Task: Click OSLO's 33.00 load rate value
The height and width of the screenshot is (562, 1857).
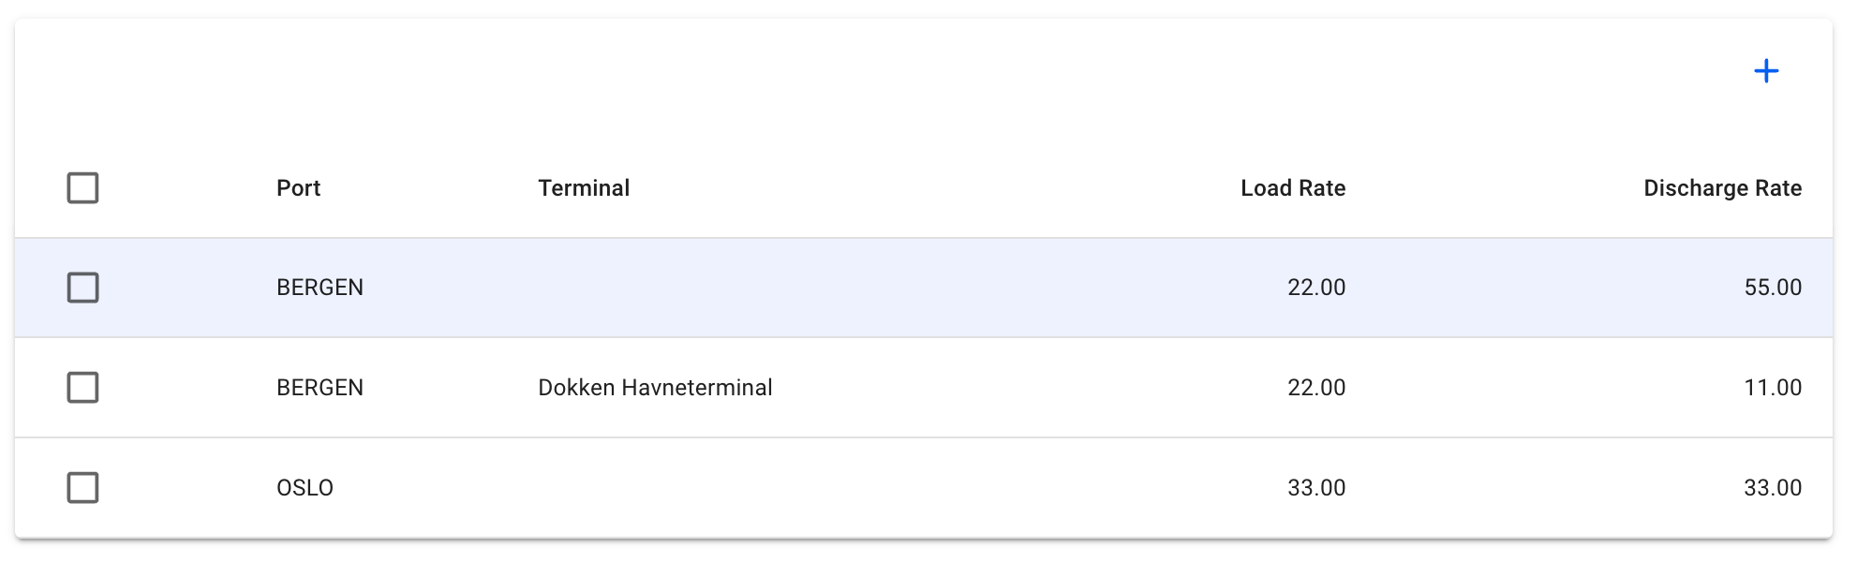Action: tap(1316, 488)
